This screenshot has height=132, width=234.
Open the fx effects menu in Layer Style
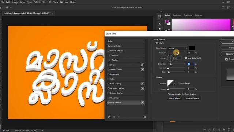point(109,117)
